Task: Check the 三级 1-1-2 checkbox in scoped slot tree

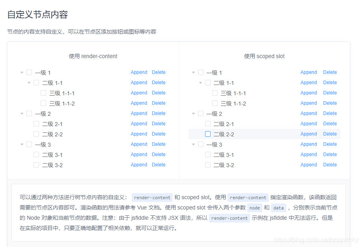Action: [215, 103]
